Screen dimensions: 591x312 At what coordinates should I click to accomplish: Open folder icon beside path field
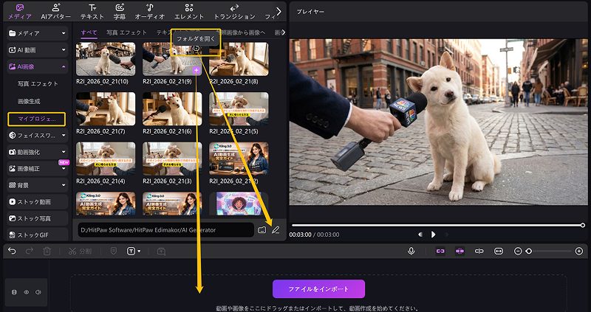click(262, 229)
